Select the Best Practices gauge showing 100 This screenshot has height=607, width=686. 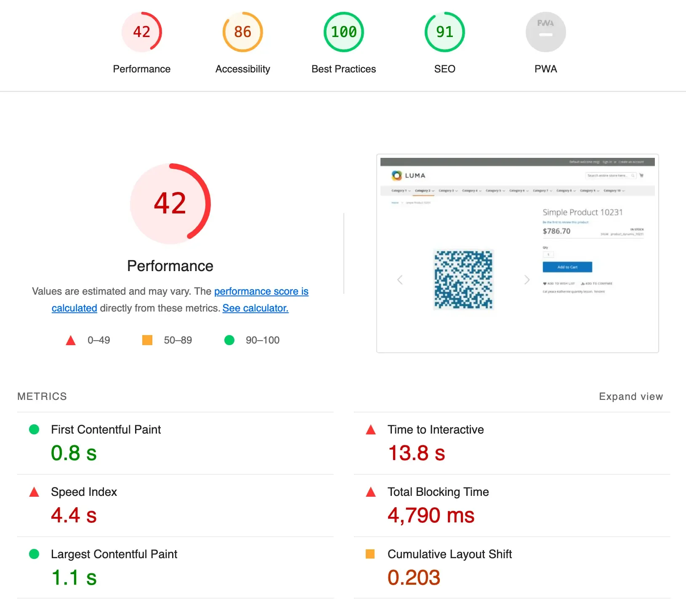pyautogui.click(x=343, y=32)
